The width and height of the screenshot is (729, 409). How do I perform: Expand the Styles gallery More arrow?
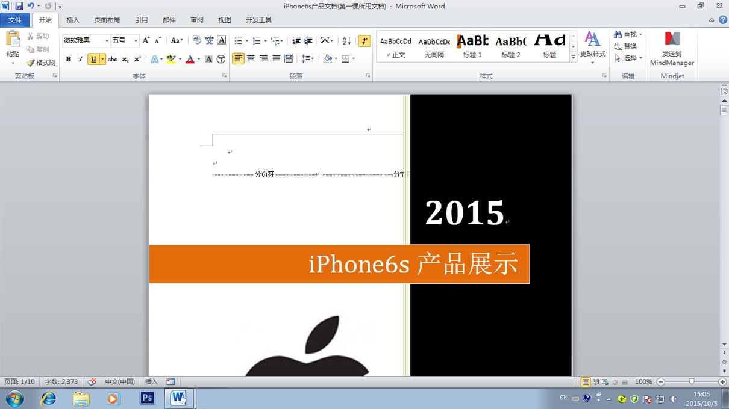pos(573,58)
